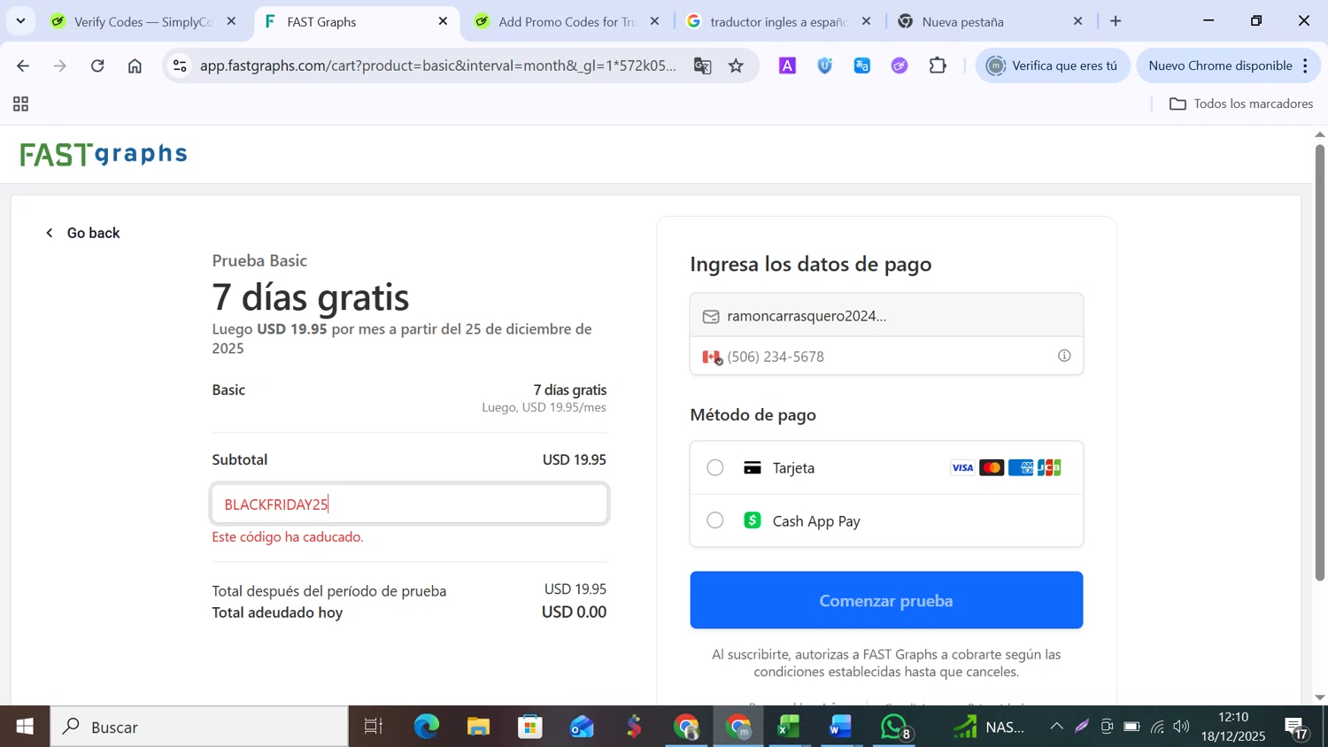Select the Tarjeta payment radio button
Screen dimensions: 1328x747
coord(714,467)
